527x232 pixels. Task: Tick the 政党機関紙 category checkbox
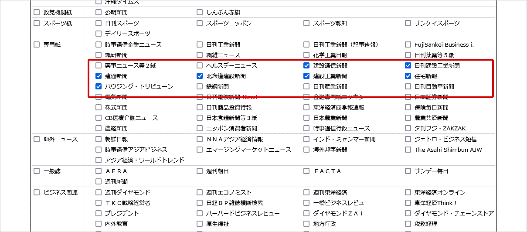[37, 12]
